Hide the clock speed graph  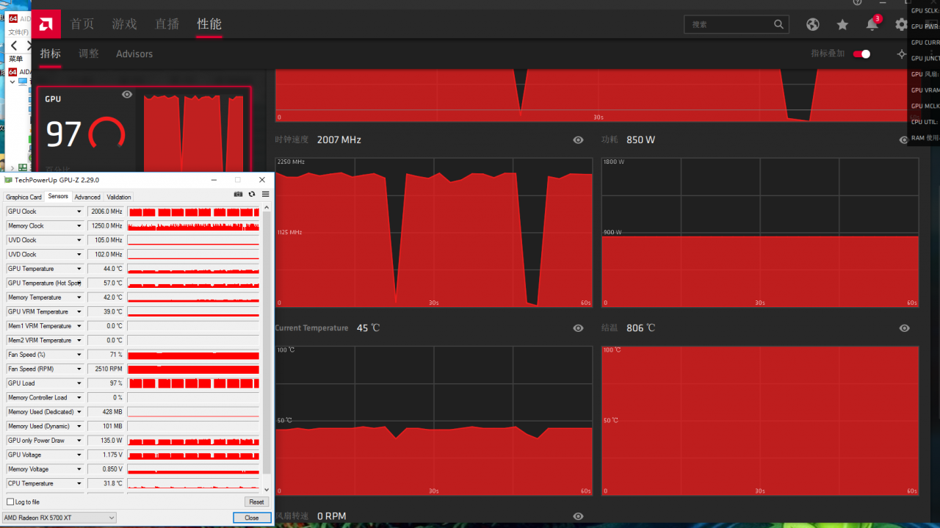[578, 140]
